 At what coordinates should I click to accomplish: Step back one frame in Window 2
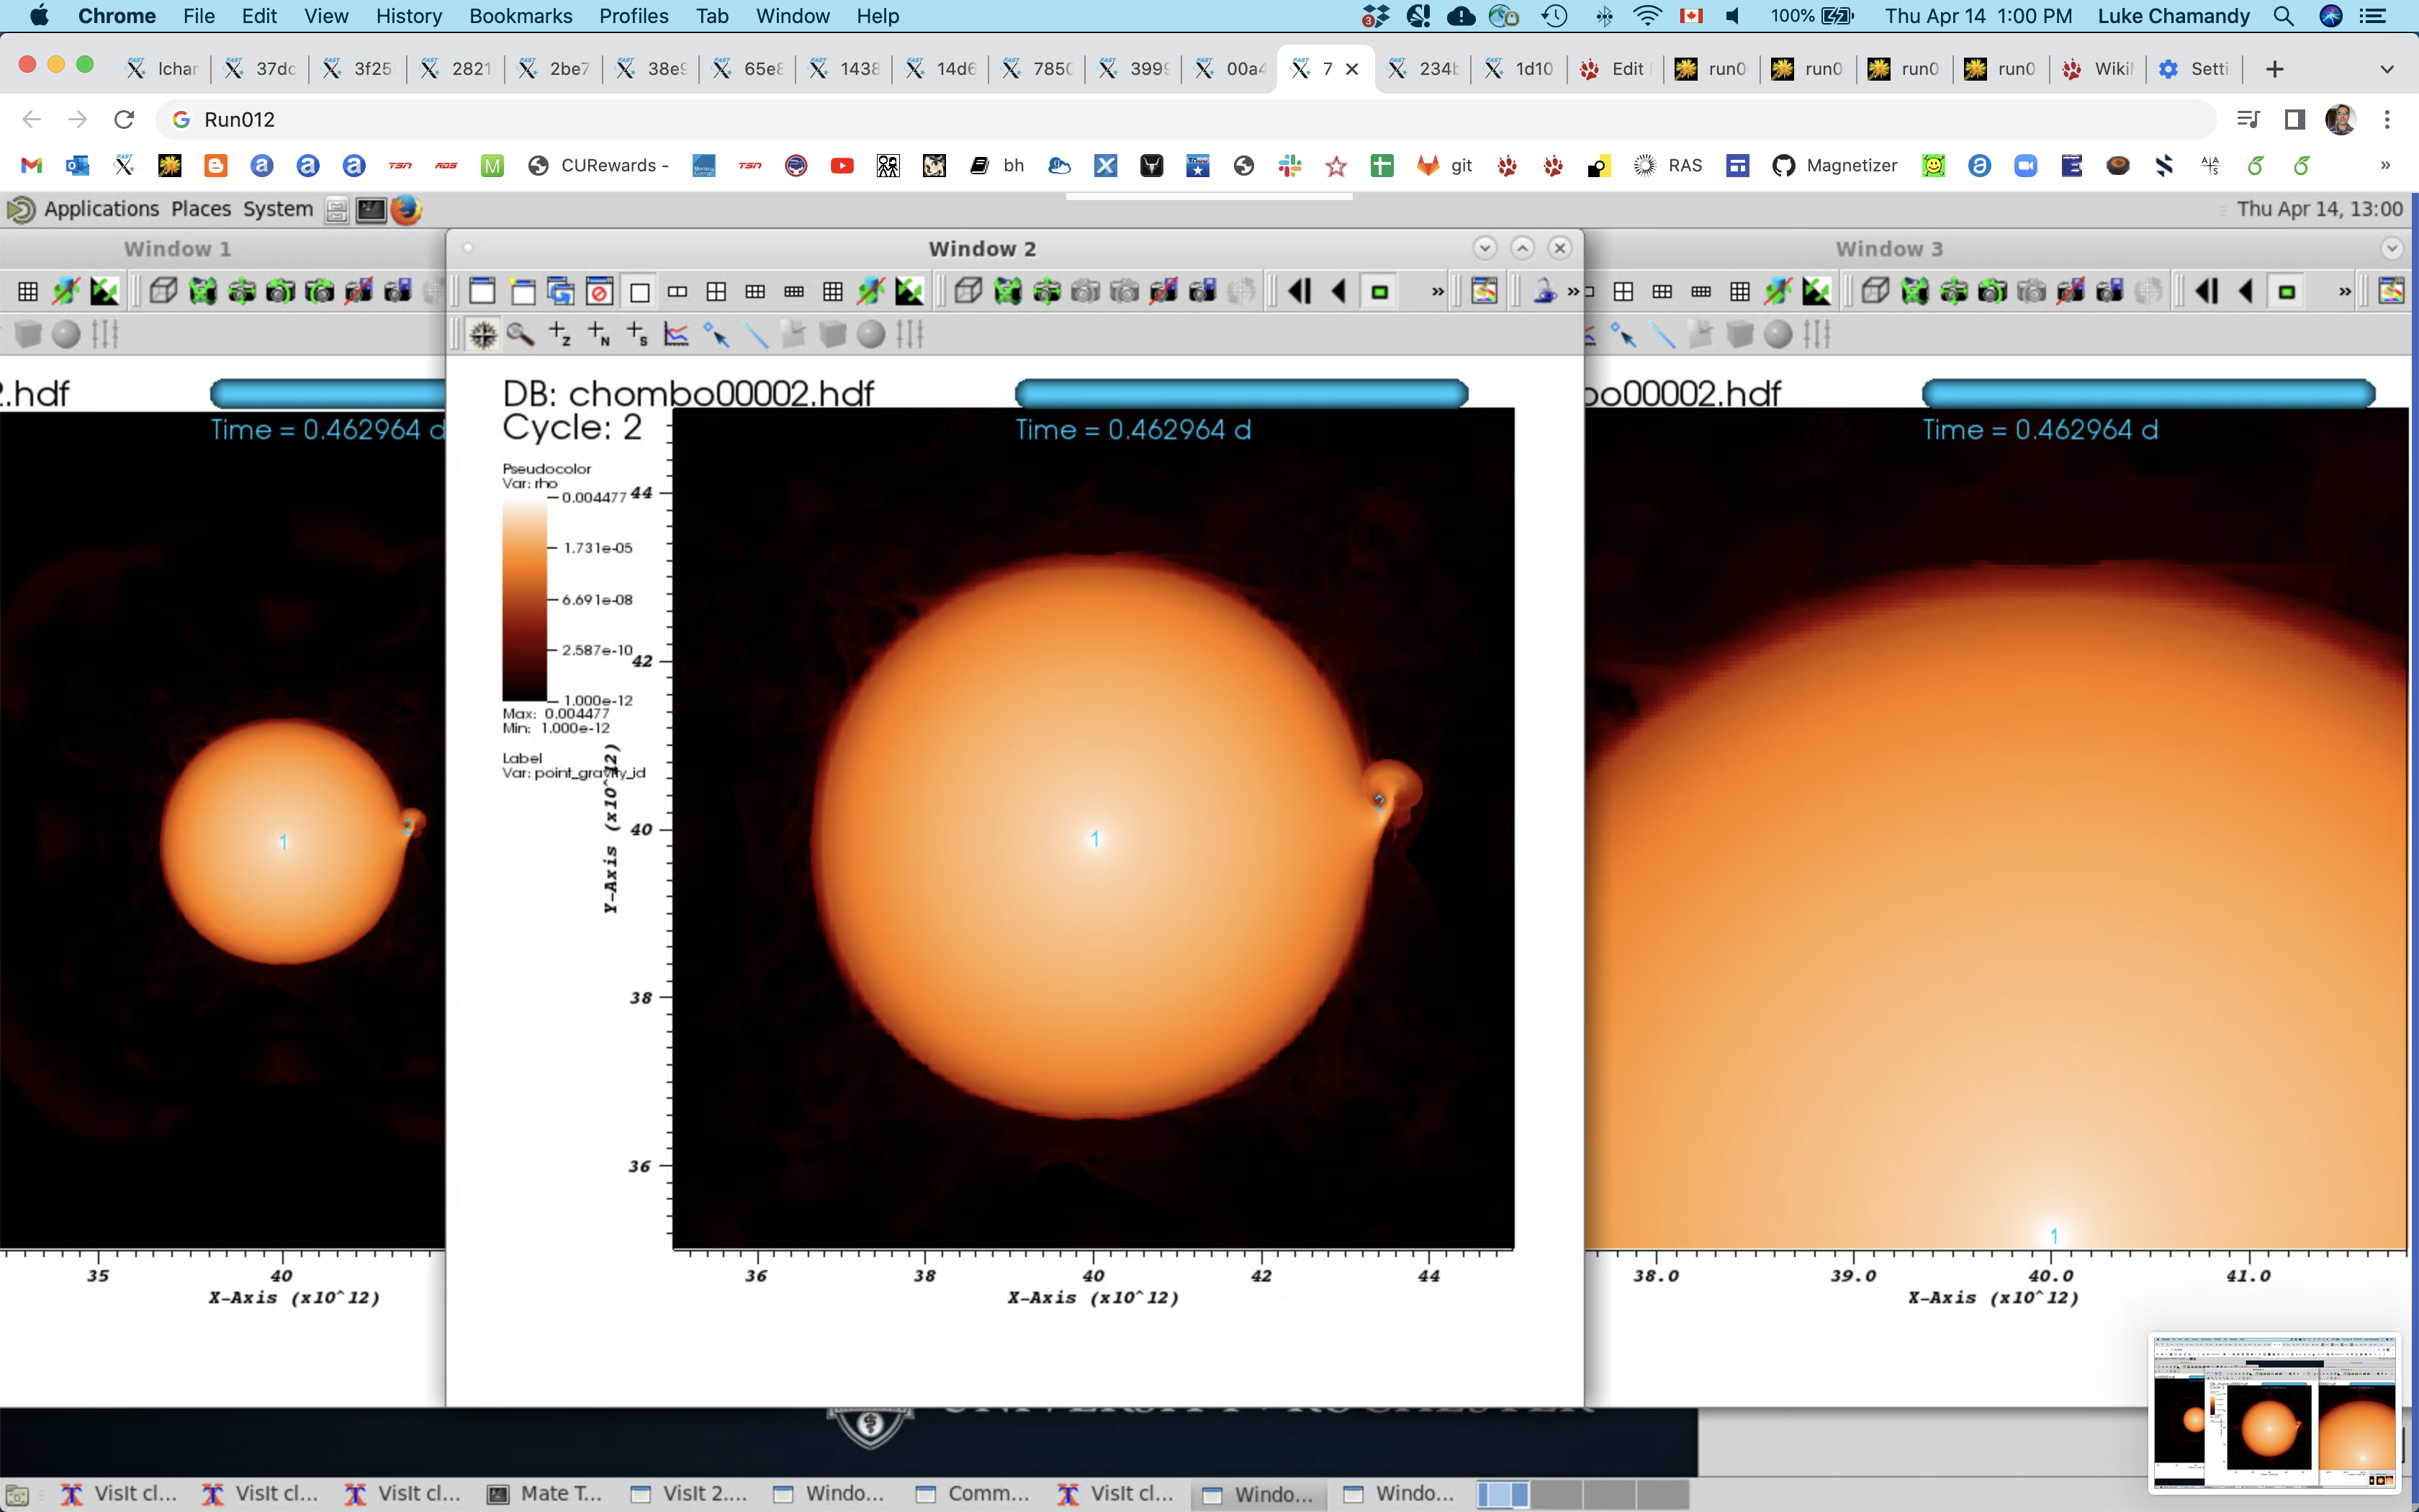pyautogui.click(x=1299, y=292)
